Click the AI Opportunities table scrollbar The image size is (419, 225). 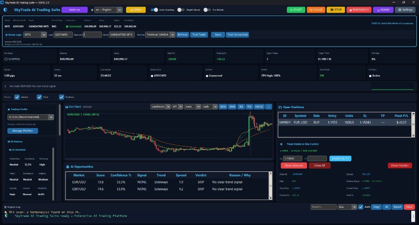[270, 186]
